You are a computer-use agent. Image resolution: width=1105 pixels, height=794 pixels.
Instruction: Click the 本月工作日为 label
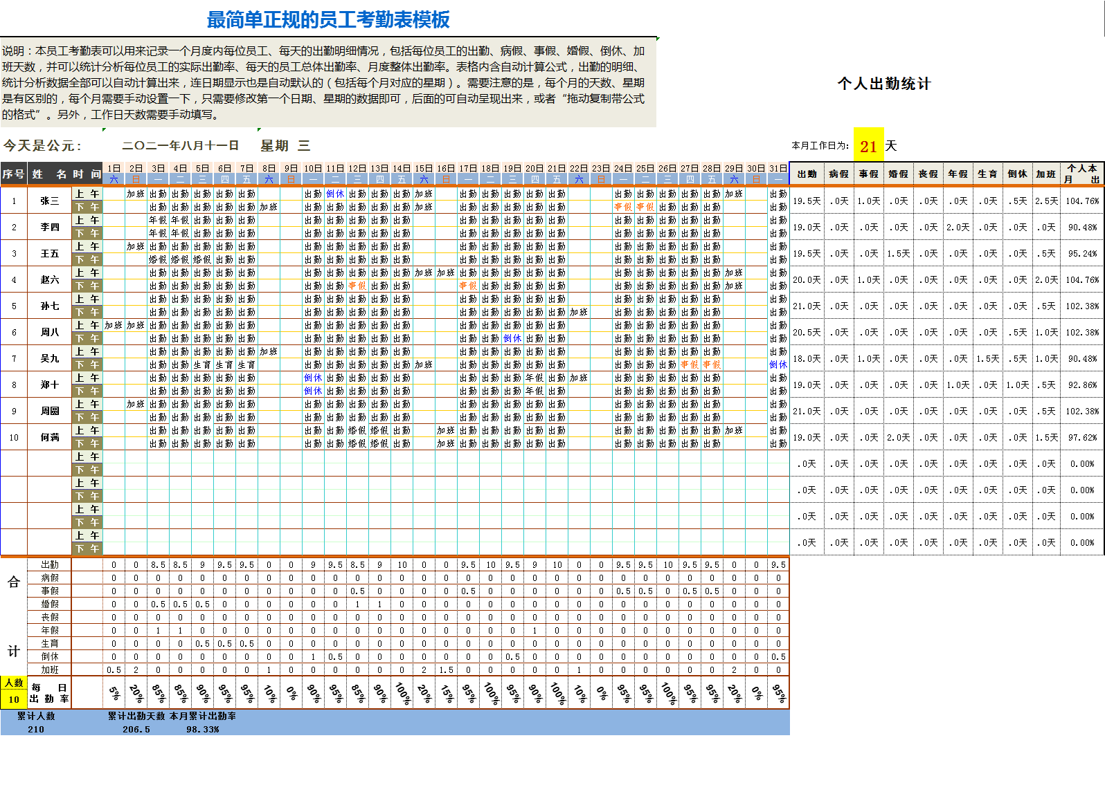(820, 145)
